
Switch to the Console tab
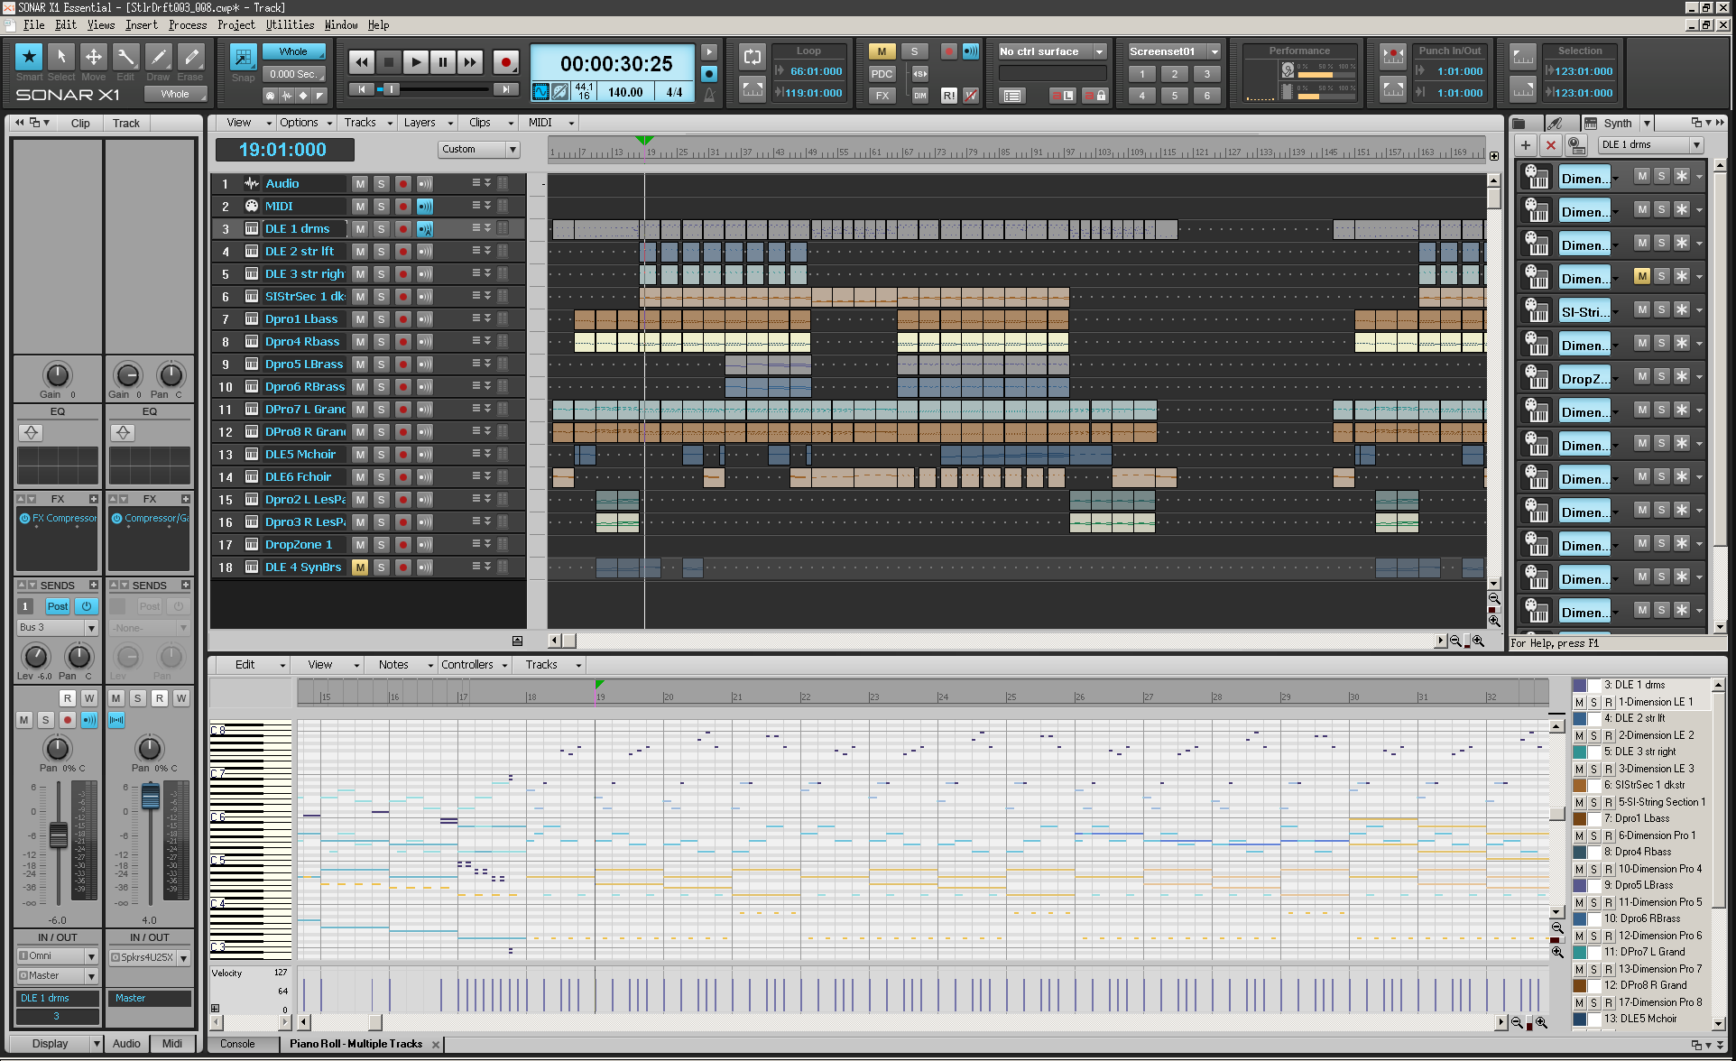click(x=237, y=1044)
